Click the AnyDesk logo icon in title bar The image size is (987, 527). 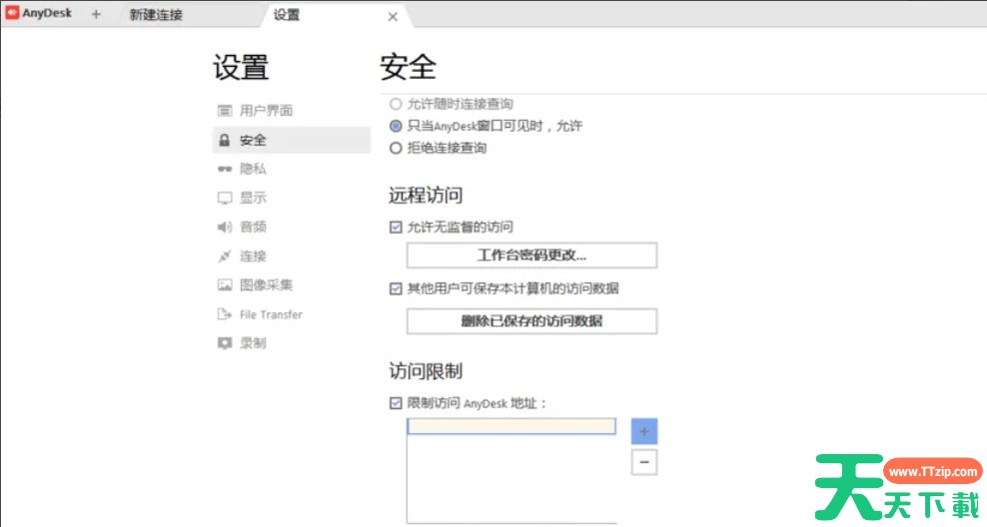[x=13, y=14]
